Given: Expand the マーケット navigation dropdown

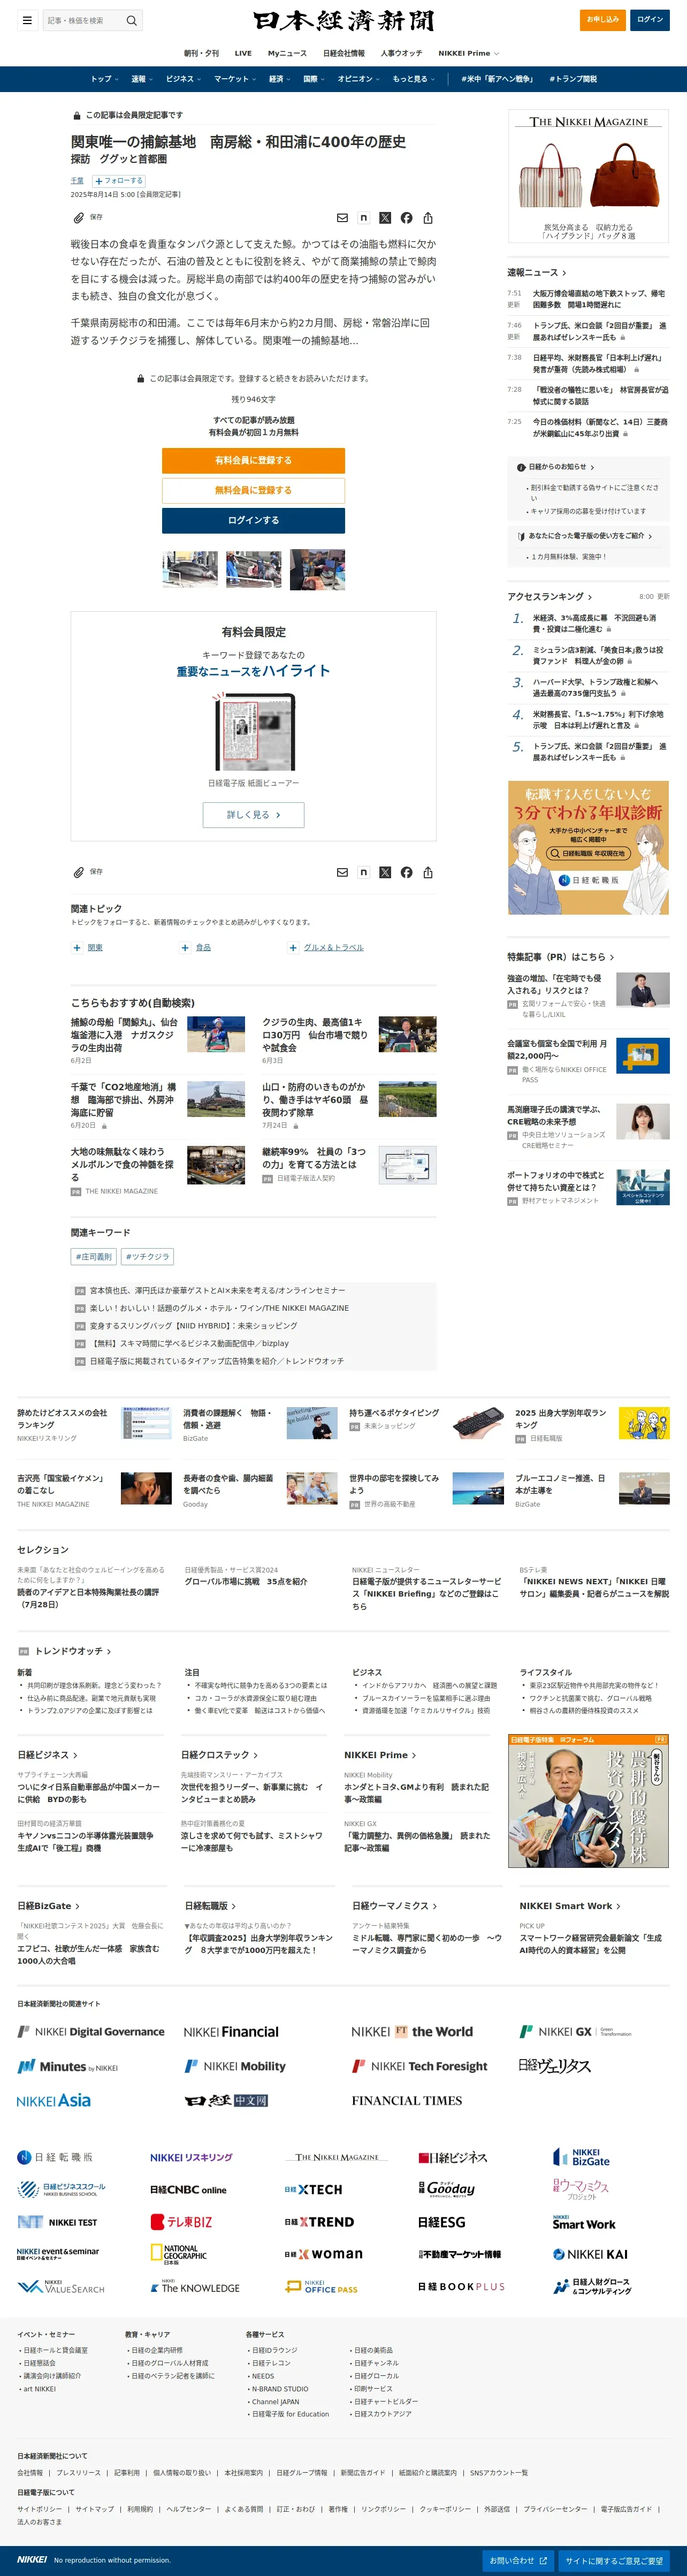Looking at the screenshot, I should 234,79.
